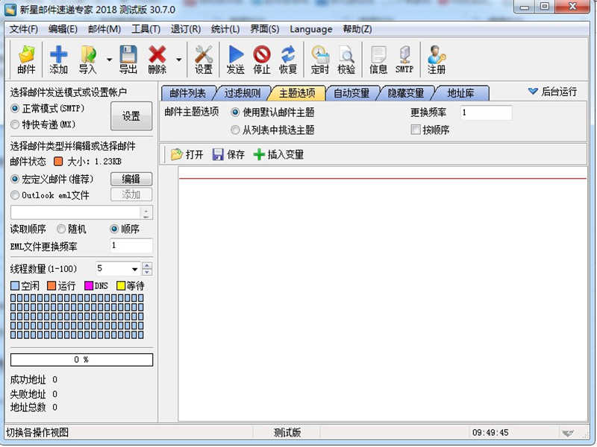
Task: Switch to the 过滤规则 tab
Action: pos(242,93)
